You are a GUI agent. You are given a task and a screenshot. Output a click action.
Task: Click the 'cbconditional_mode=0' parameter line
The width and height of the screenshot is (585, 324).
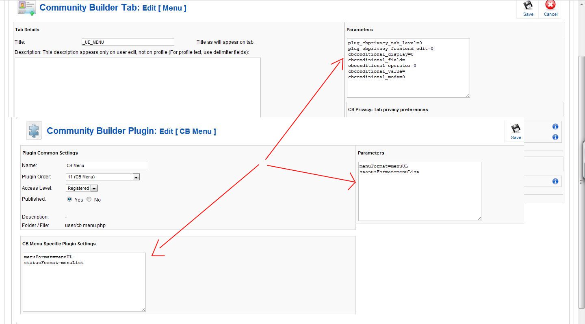point(377,77)
